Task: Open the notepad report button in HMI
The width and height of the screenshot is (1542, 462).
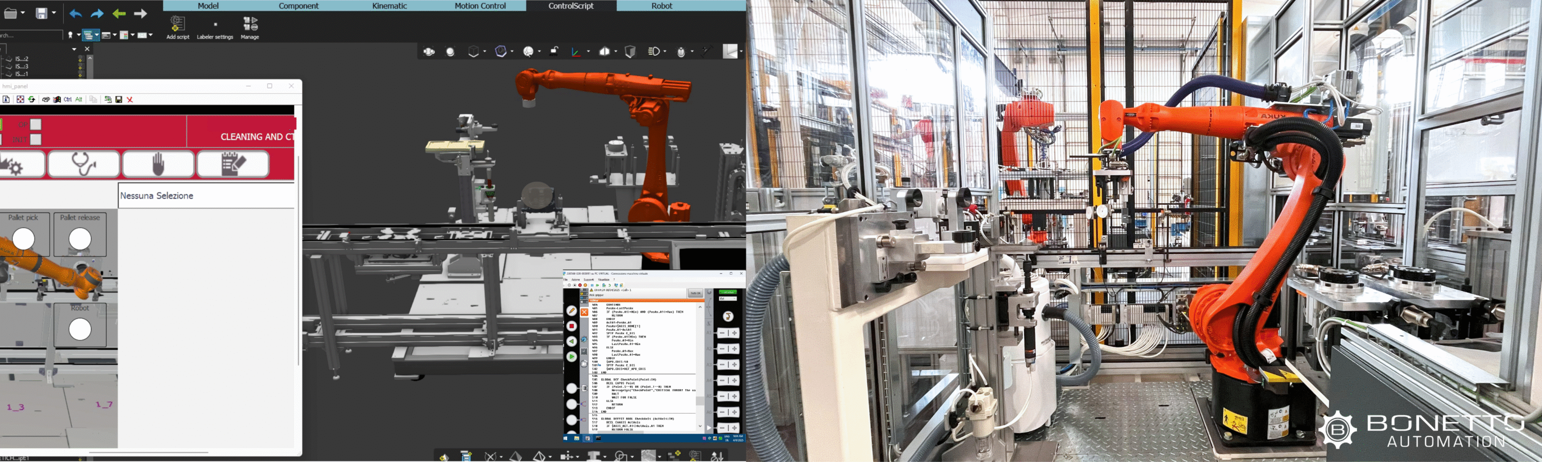Action: 232,164
